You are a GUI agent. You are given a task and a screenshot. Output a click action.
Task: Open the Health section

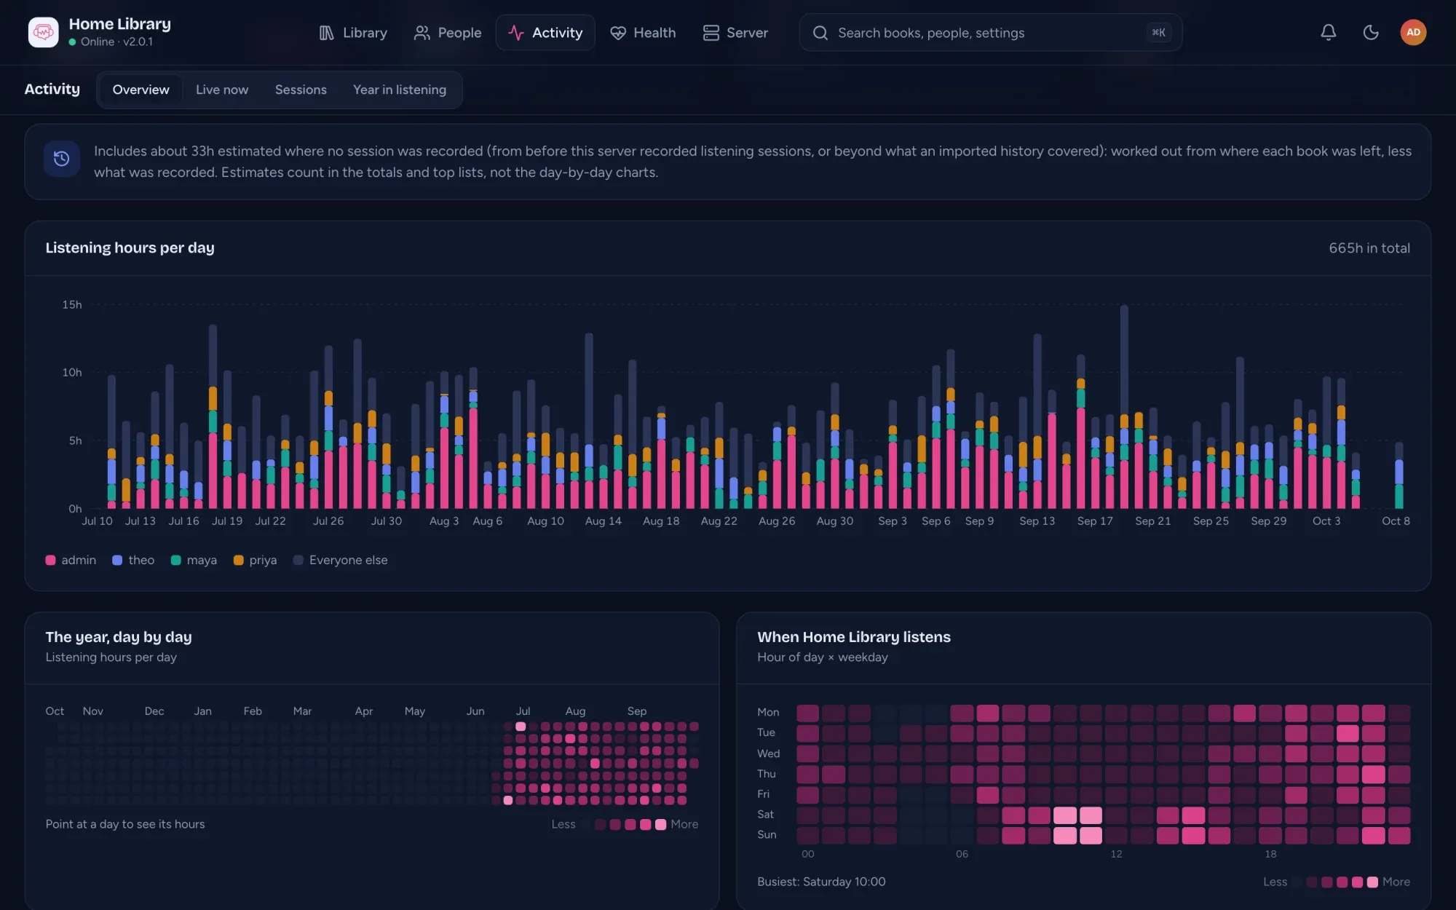coord(643,33)
